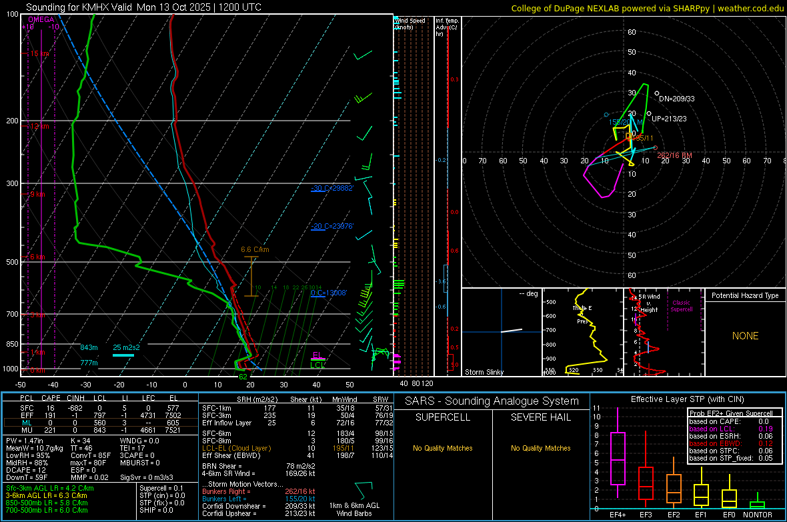Click the Classic Supercell label
Image resolution: width=787 pixels, height=522 pixels.
[x=681, y=306]
